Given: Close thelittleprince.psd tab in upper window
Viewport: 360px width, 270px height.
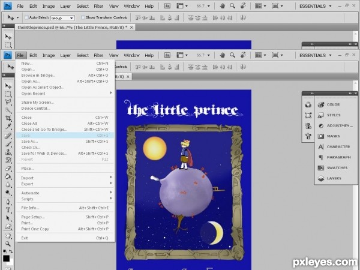Looking at the screenshot, I should (x=131, y=28).
